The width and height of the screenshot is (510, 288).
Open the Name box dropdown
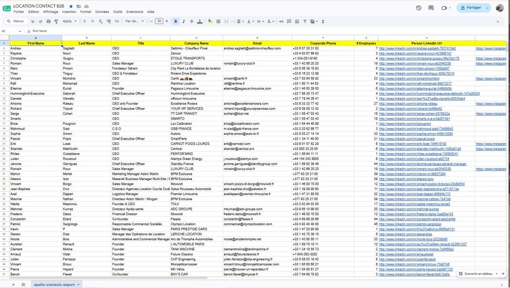[x=20, y=31]
